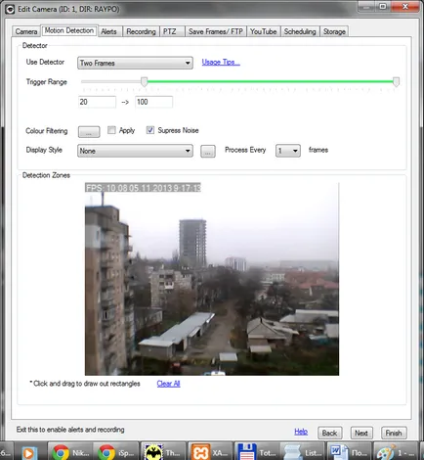Expand the Process Every frames dropdown
The height and width of the screenshot is (460, 424).
tap(288, 151)
